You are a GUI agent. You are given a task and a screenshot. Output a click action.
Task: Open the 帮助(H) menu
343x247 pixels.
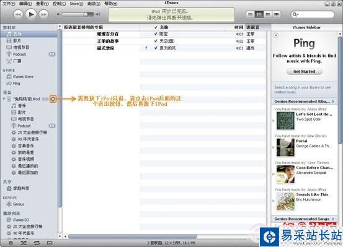tap(110, 4)
